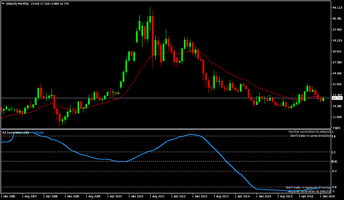Click the 1 Dec 2010 date label
Screen dimensions: 344x200
(x=136, y=197)
